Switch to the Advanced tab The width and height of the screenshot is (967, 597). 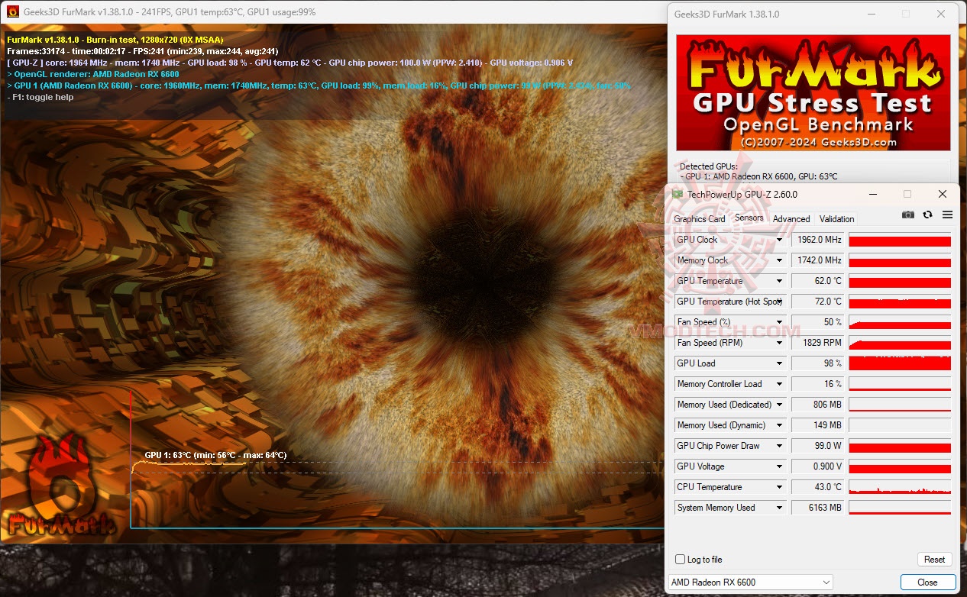point(791,219)
